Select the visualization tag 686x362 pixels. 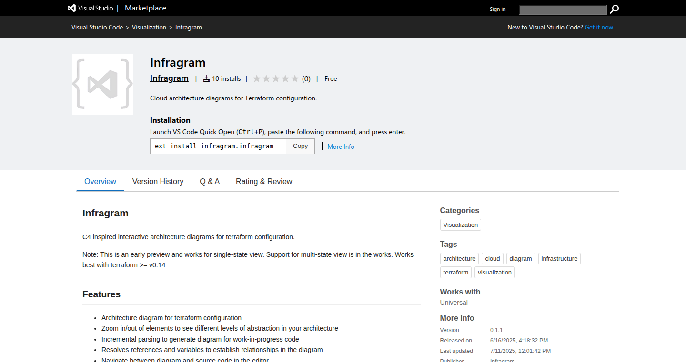click(x=494, y=273)
